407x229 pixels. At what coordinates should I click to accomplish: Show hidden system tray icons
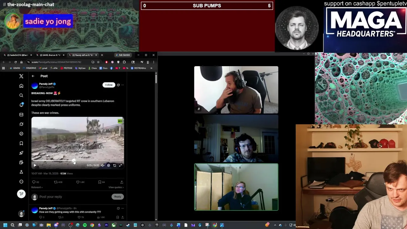pos(275,225)
